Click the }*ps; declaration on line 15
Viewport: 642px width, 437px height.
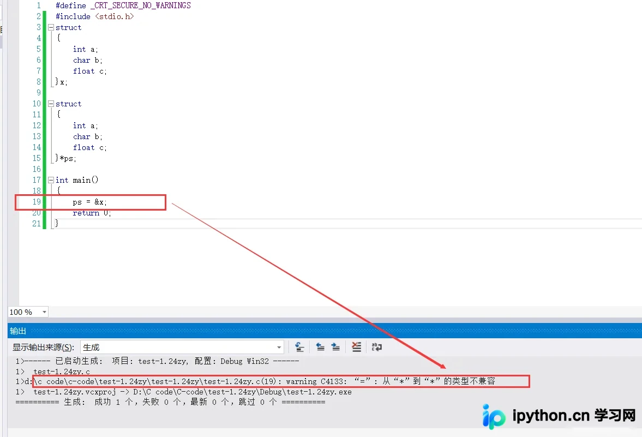pyautogui.click(x=66, y=159)
